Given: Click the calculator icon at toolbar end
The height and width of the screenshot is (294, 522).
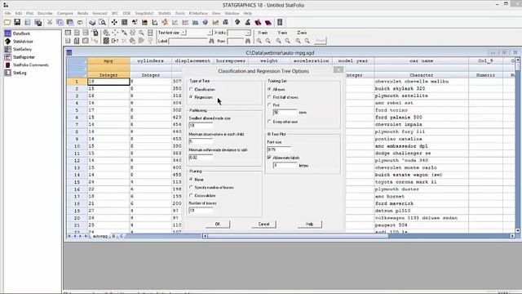Looking at the screenshot, I should pos(280,22).
